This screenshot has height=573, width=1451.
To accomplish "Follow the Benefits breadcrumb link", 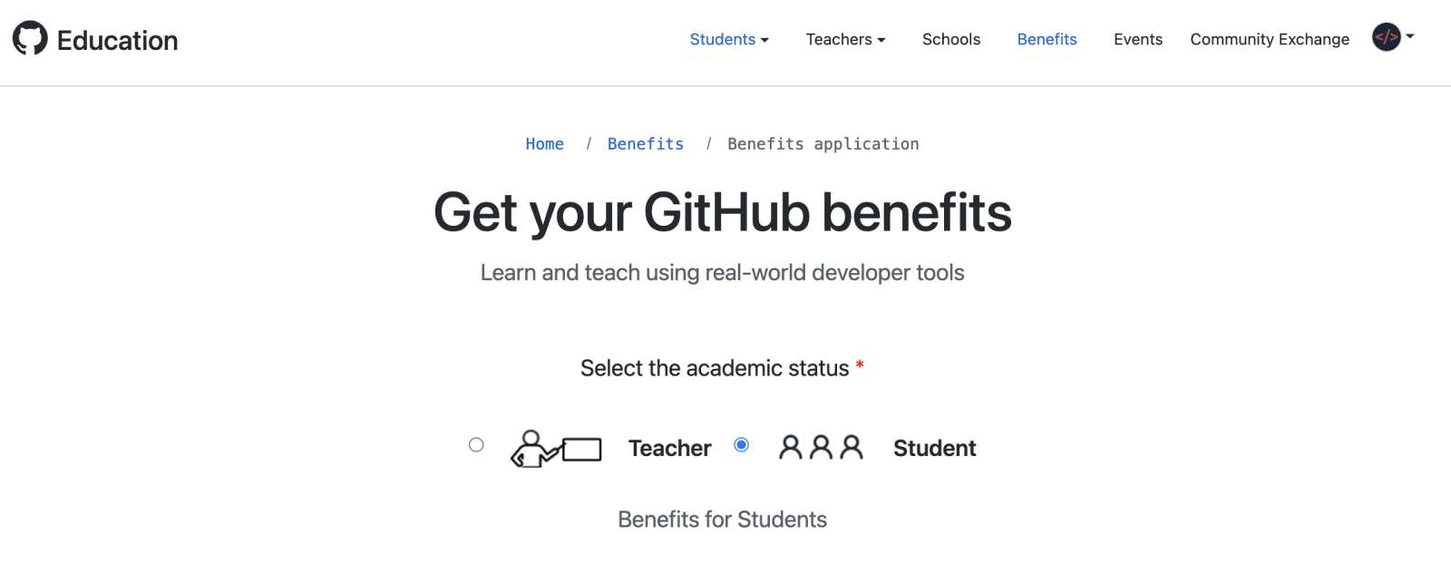I will pyautogui.click(x=646, y=143).
